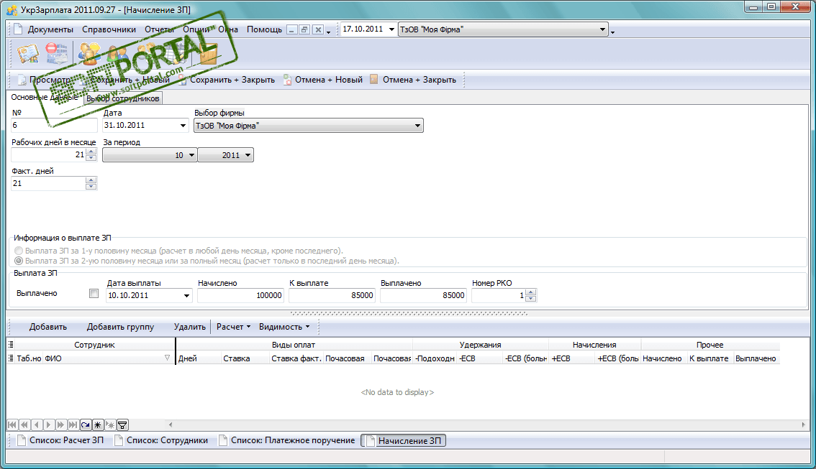Open the ФИО column filter arrow
The height and width of the screenshot is (469, 816).
tap(167, 358)
